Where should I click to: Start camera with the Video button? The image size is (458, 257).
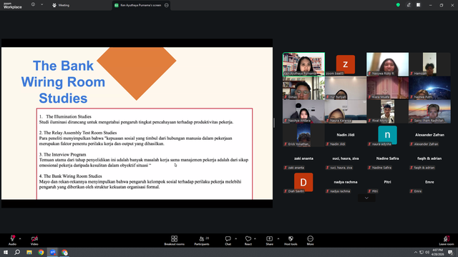click(x=34, y=241)
